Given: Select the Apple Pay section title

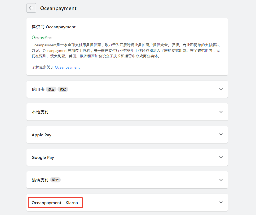Looking at the screenshot, I should tap(41, 135).
